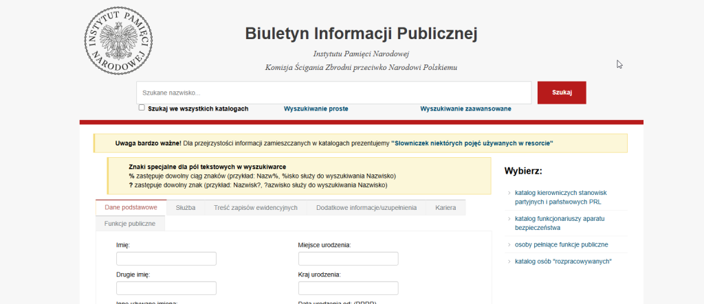Click the Instytut Pamięci Narodowej eagle logo
Viewport: 704px width, 304px height.
[118, 40]
